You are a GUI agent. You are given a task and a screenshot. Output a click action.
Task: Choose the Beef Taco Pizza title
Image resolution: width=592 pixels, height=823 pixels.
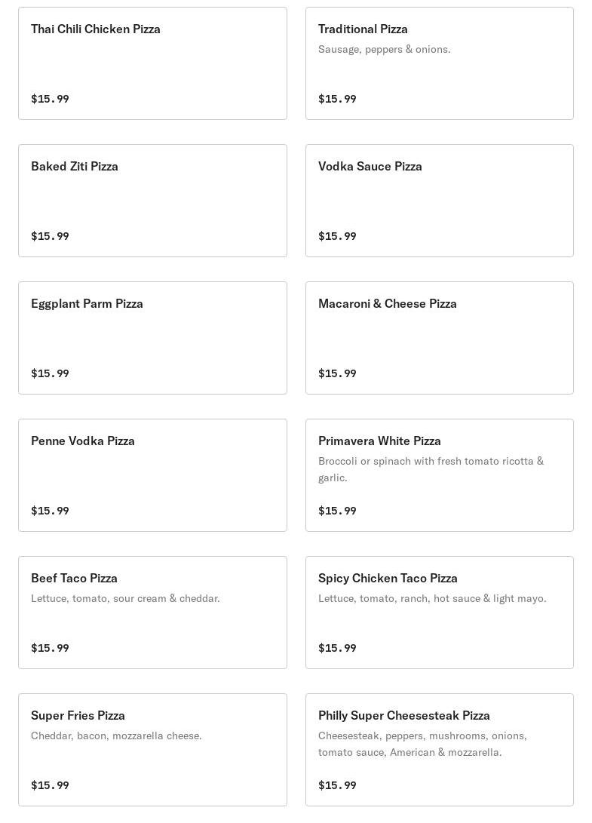(74, 578)
